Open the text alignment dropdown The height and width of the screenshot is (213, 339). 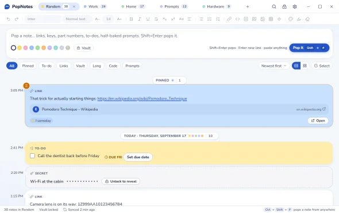click(x=190, y=19)
